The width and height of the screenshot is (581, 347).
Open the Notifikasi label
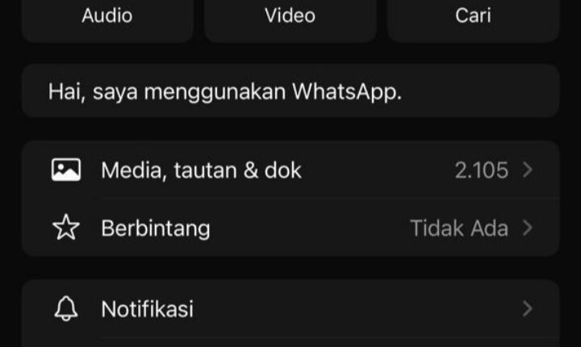[x=147, y=309]
